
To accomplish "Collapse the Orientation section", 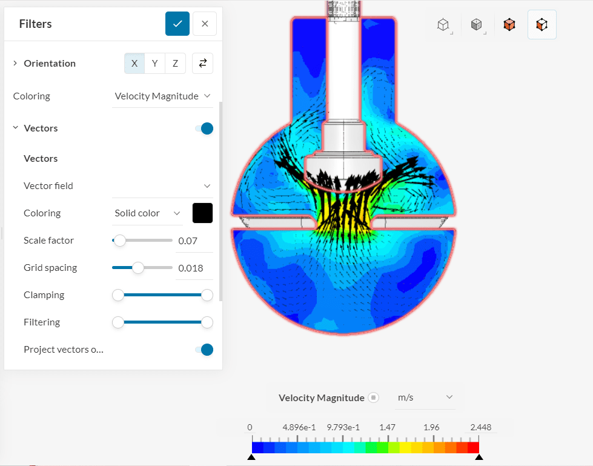I will click(14, 63).
